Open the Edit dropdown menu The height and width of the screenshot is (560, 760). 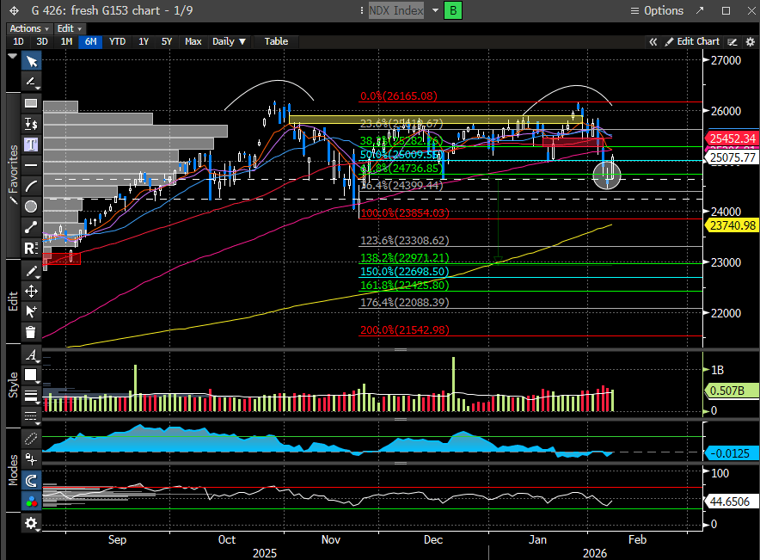tap(69, 28)
